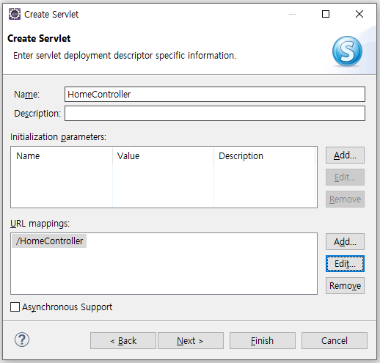Cancel the Create Servlet dialog

(x=335, y=340)
